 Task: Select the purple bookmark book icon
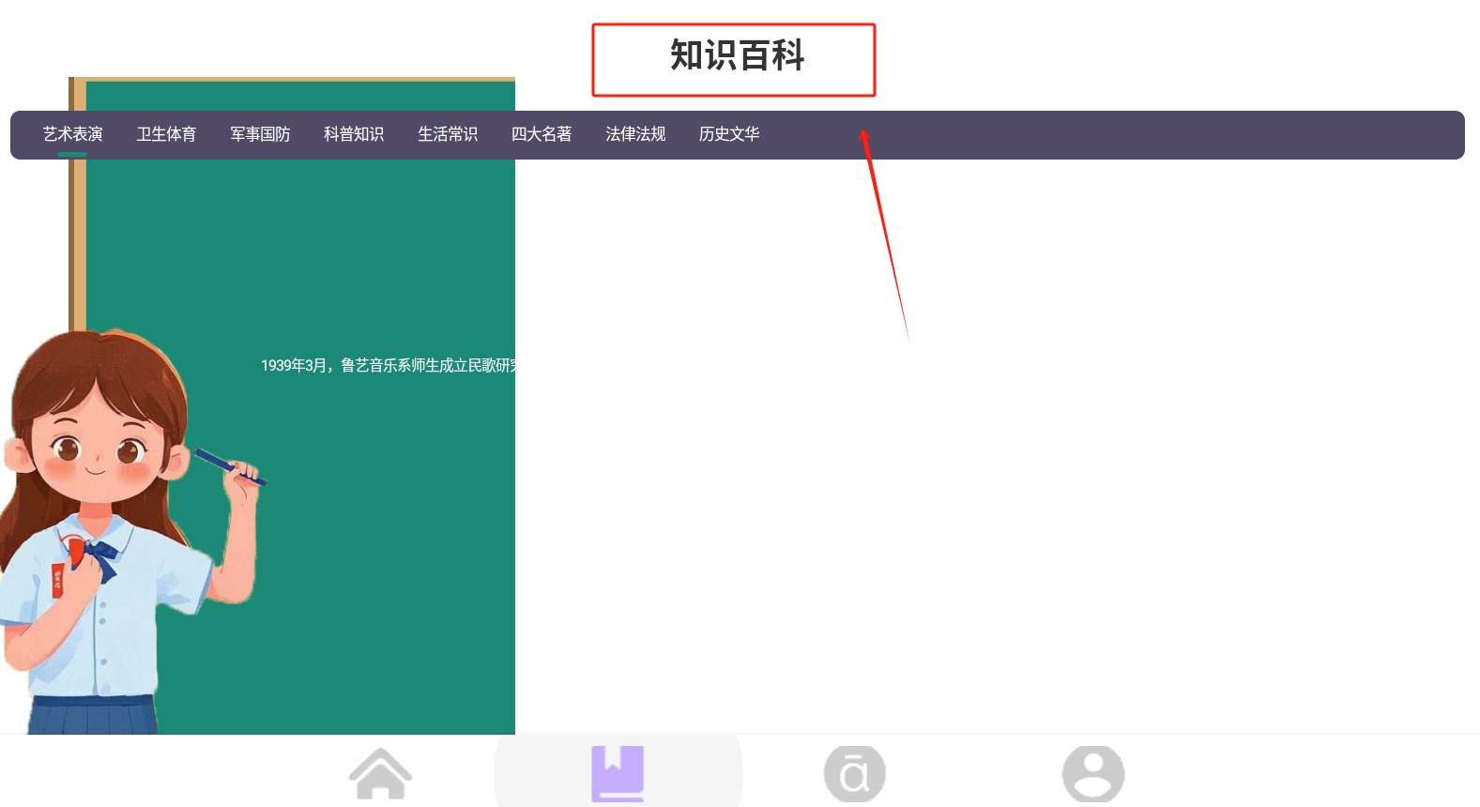pos(618,773)
